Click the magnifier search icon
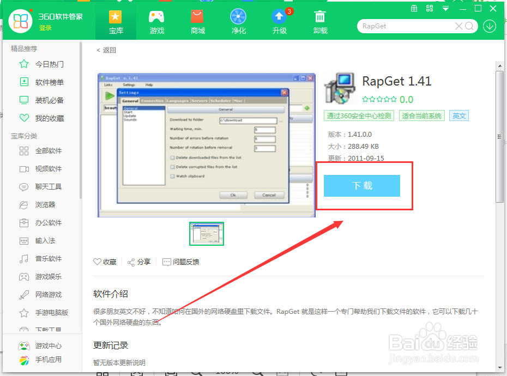Screen dimensions: 507x376 [x=469, y=26]
